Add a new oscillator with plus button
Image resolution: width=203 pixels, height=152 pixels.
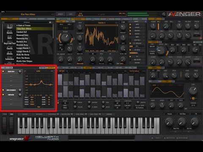(131, 19)
